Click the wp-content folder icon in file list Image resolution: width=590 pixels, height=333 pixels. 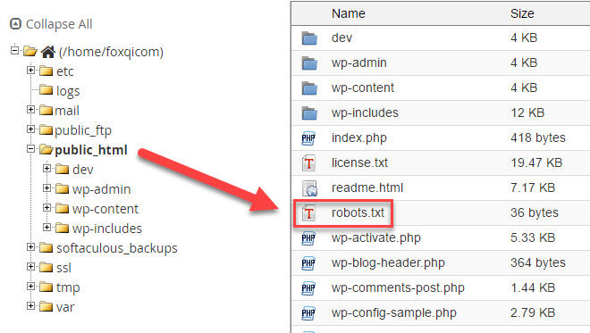pyautogui.click(x=309, y=88)
